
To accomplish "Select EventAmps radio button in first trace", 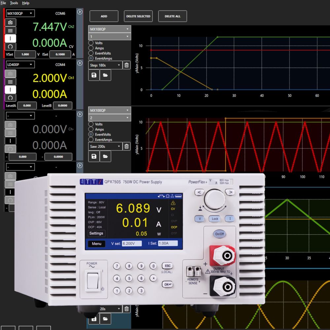I will click(x=91, y=58).
